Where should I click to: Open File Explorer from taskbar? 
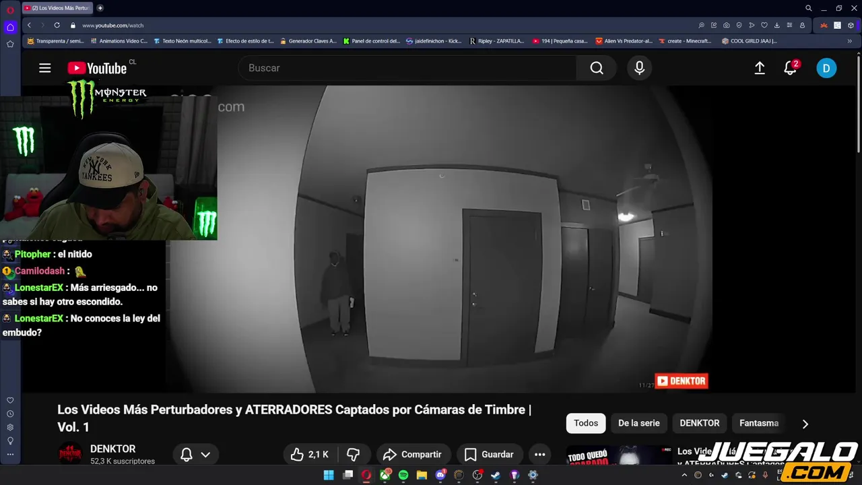coord(422,475)
